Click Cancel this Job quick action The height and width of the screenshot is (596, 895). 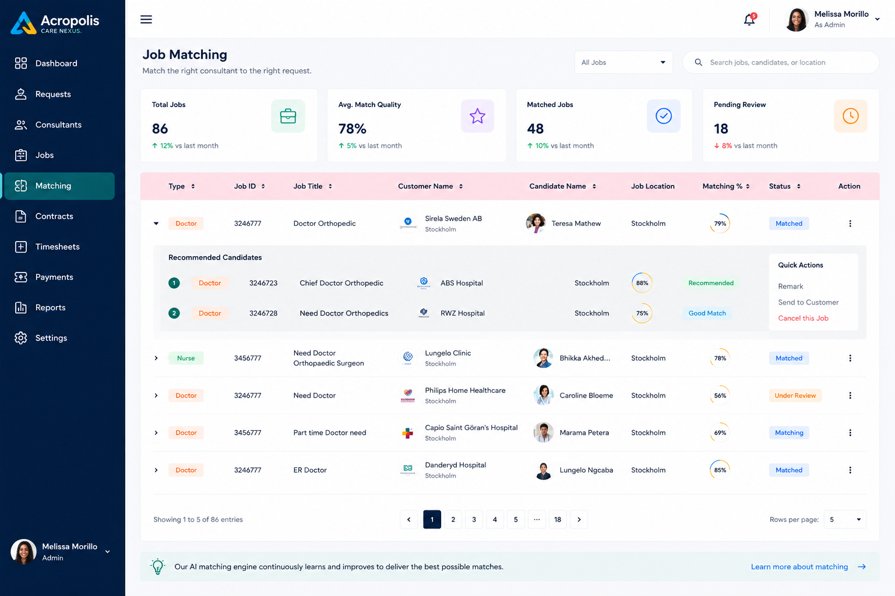pos(803,318)
